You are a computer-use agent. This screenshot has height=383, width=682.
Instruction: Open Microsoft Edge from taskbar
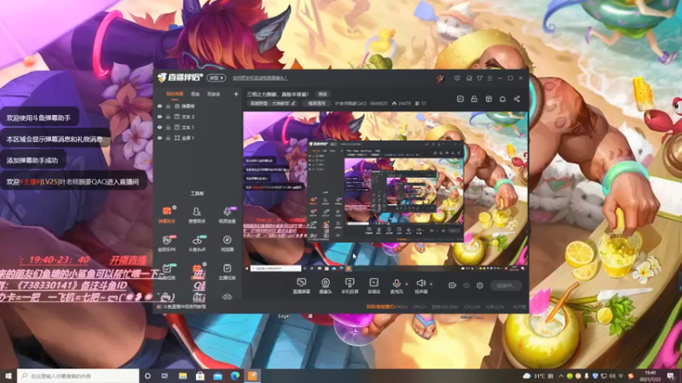click(235, 375)
